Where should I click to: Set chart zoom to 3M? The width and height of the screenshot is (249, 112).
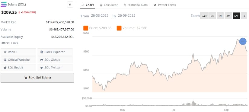pyautogui.click(x=228, y=16)
